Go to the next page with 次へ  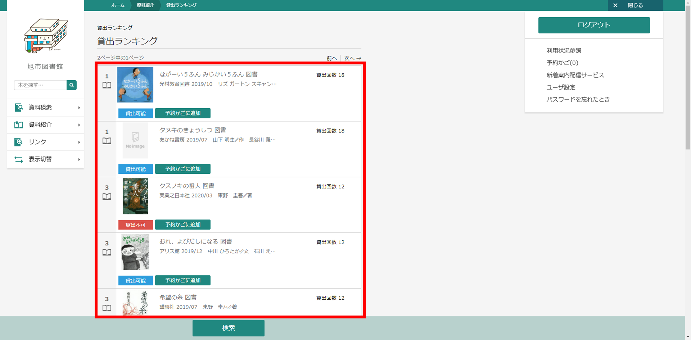pos(352,58)
